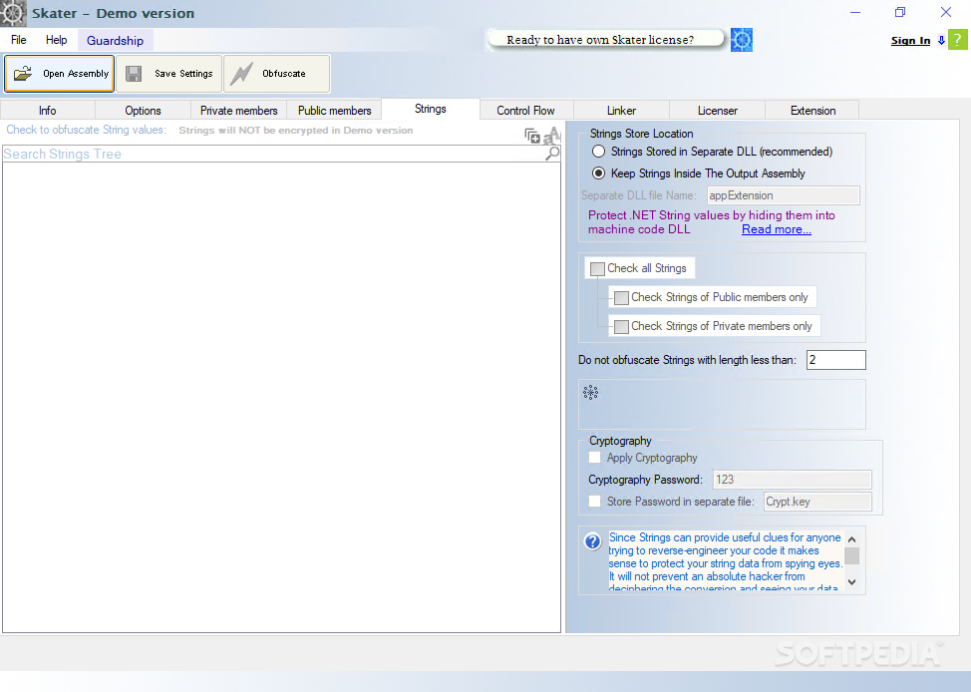Click the Cryptography Password field
Image resolution: width=971 pixels, height=692 pixels.
coord(793,480)
